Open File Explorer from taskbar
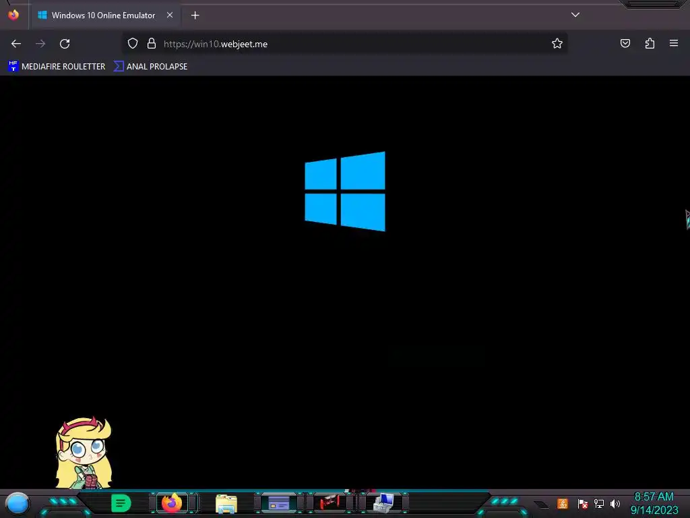 pyautogui.click(x=226, y=503)
